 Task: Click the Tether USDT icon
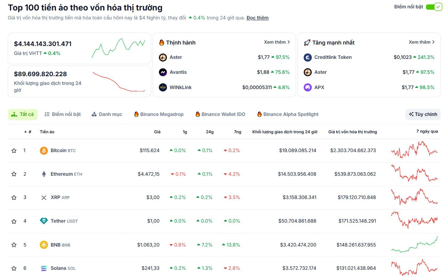pyautogui.click(x=44, y=221)
